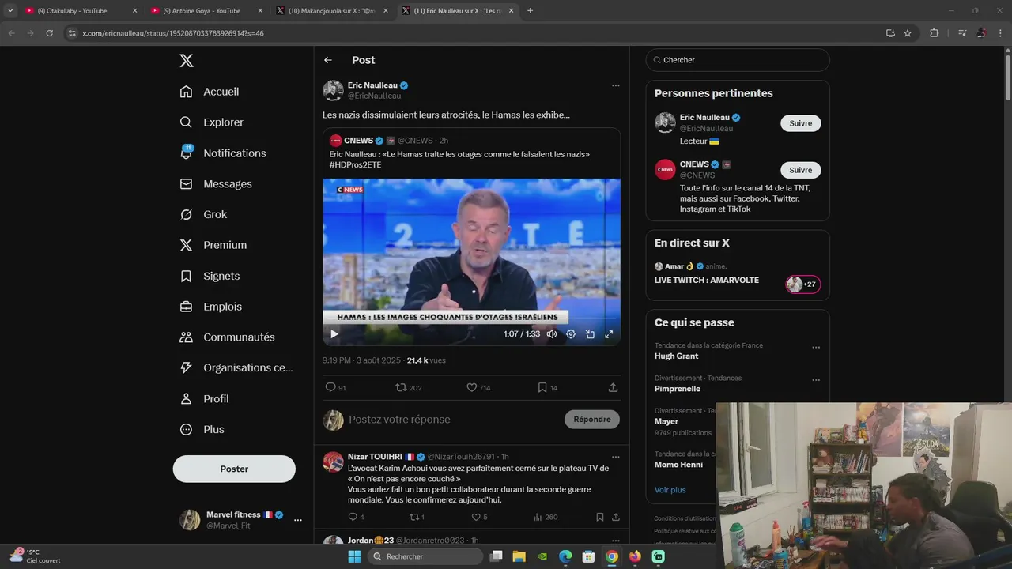
Task: Click the Organisations lightning icon
Action: (186, 367)
